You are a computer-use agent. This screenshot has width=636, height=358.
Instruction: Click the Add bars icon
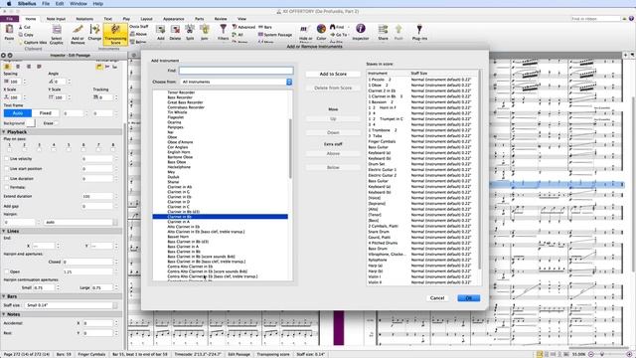tap(161, 30)
